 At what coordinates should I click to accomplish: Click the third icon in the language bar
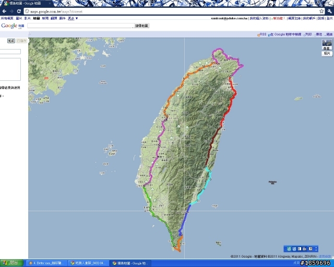tap(300, 249)
